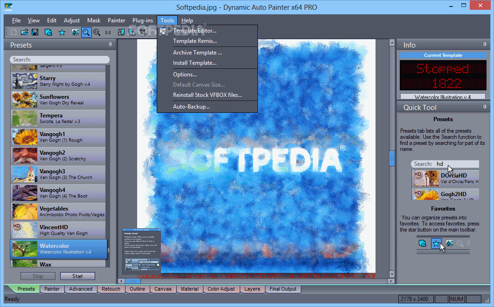494x307 pixels.
Task: Select the Vangogh4 The Boot preset
Action: [59, 193]
